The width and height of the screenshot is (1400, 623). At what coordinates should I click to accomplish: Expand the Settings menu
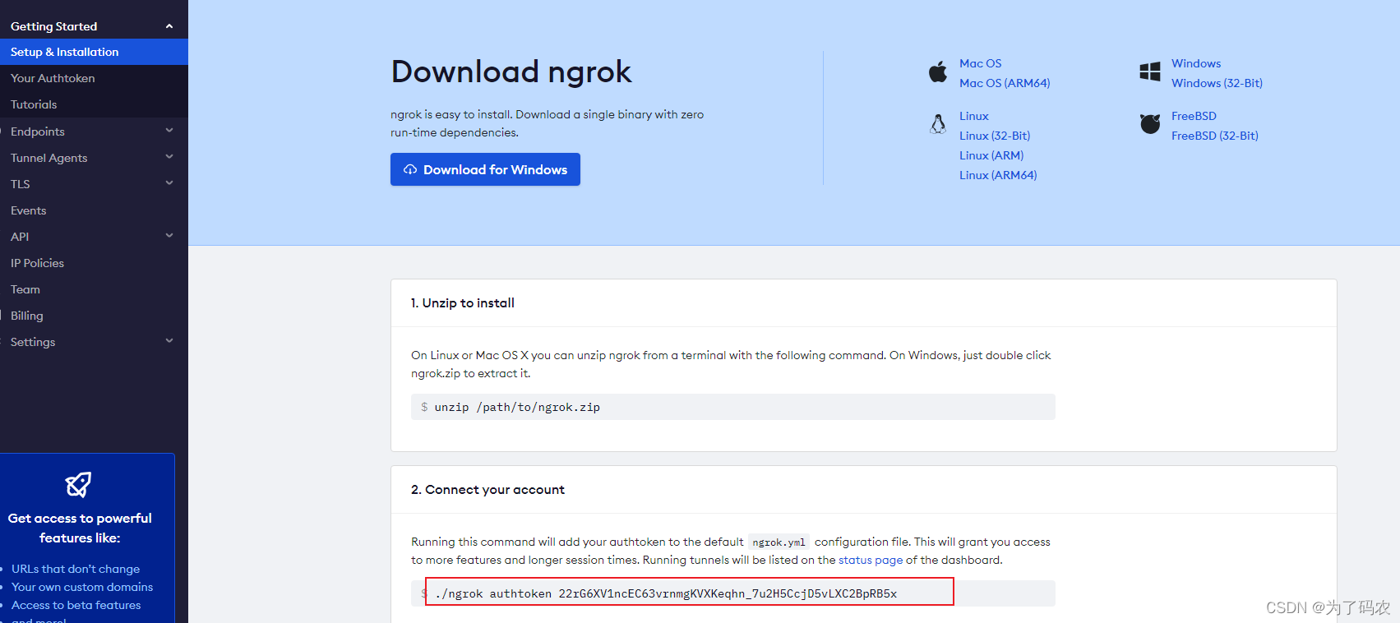(169, 341)
